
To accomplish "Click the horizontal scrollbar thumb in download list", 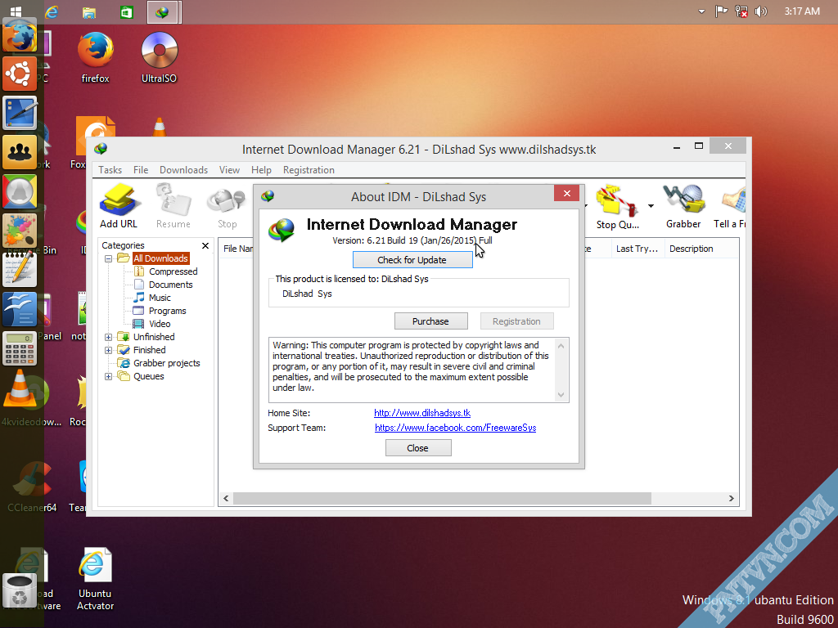I will click(442, 498).
